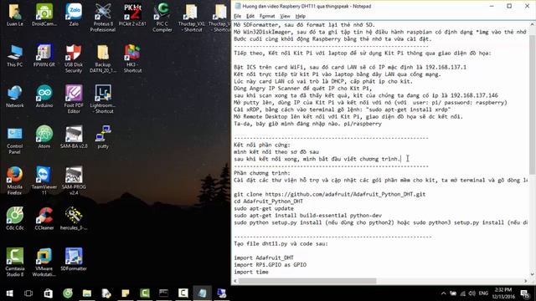Screen dimensions: 536x301
Task: Click the Notepad title bar icon
Action: coord(238,6)
